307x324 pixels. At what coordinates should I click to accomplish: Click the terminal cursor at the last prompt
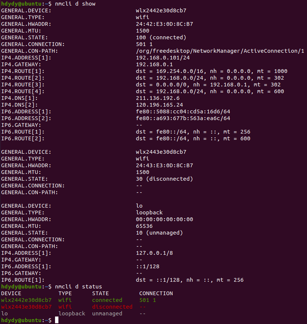pos(57,320)
